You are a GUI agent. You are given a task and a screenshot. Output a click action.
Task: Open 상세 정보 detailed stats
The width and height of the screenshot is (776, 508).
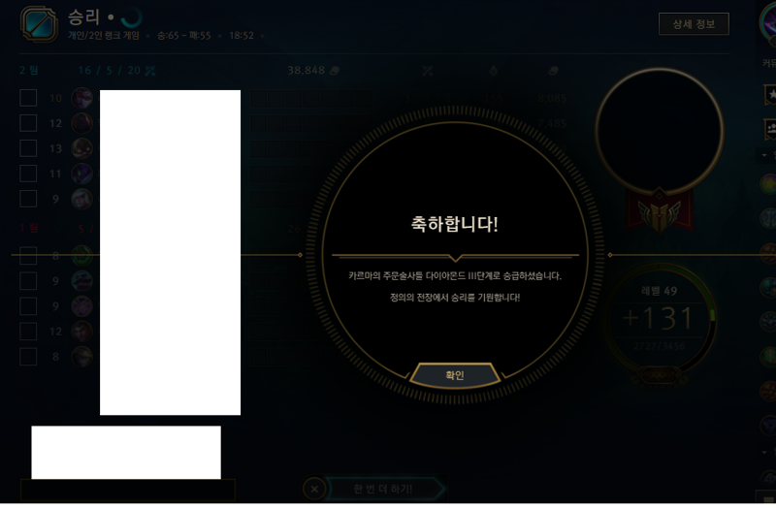694,24
